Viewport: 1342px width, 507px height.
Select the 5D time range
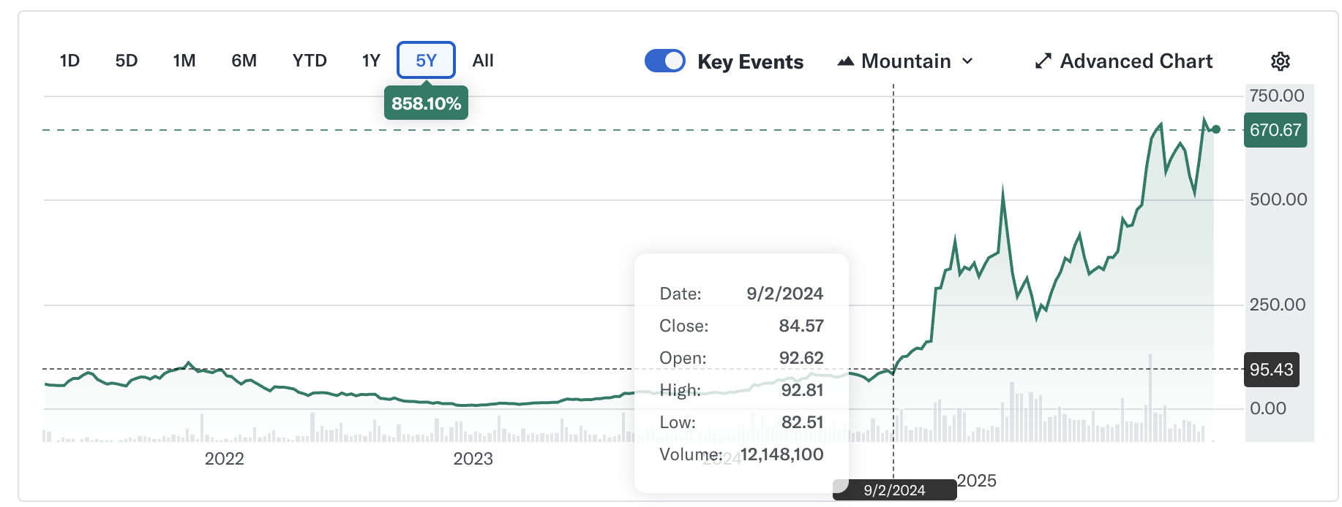[127, 61]
